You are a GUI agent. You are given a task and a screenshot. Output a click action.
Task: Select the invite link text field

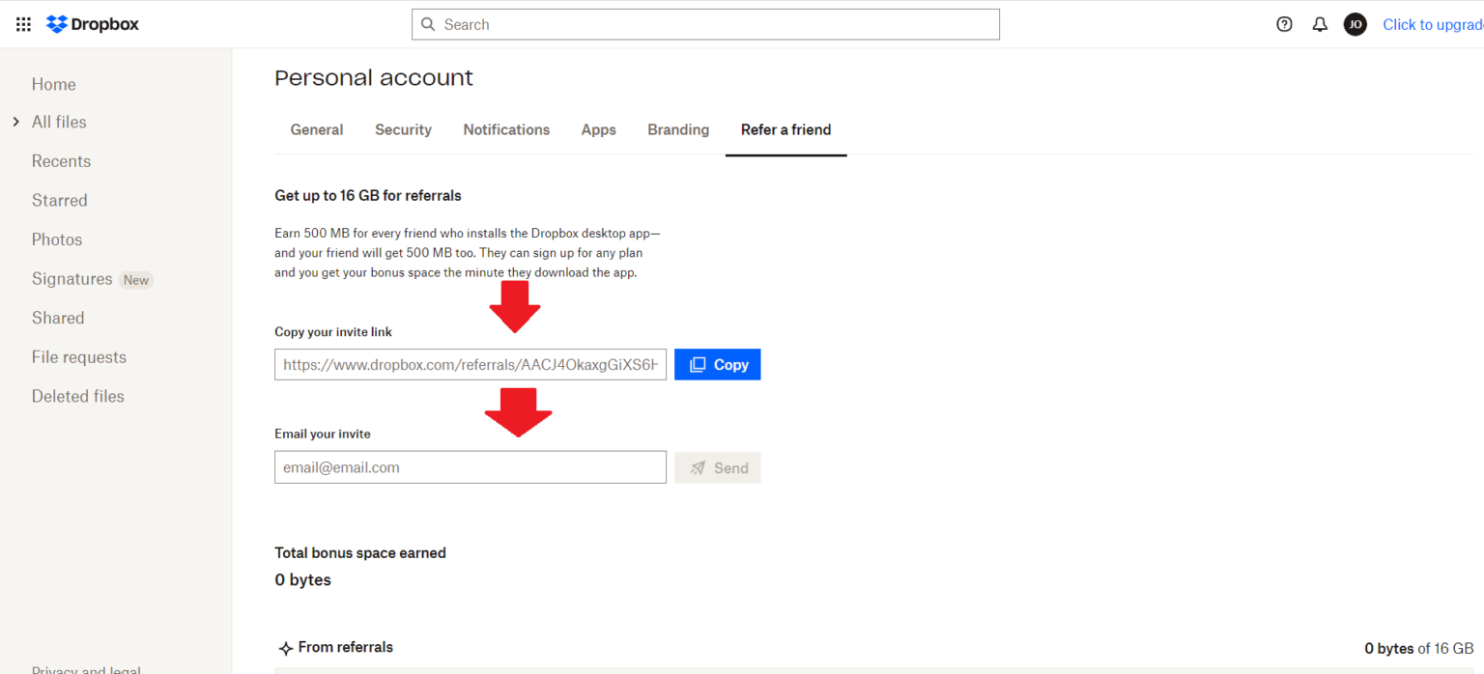point(471,364)
